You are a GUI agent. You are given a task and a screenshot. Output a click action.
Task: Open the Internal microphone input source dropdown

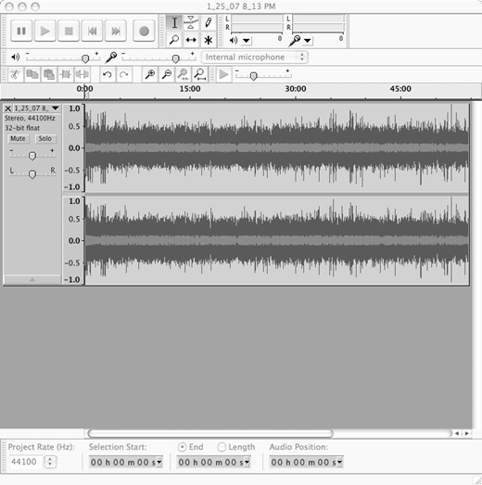[x=255, y=57]
